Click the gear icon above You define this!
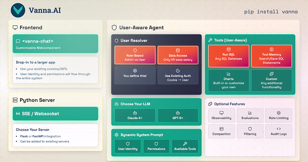The width and height of the screenshot is (308, 162). (135, 71)
